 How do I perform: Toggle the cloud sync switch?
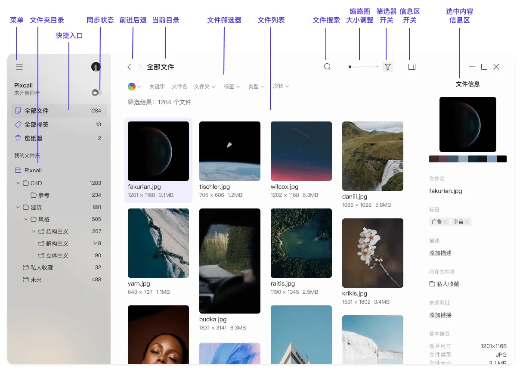tap(96, 93)
